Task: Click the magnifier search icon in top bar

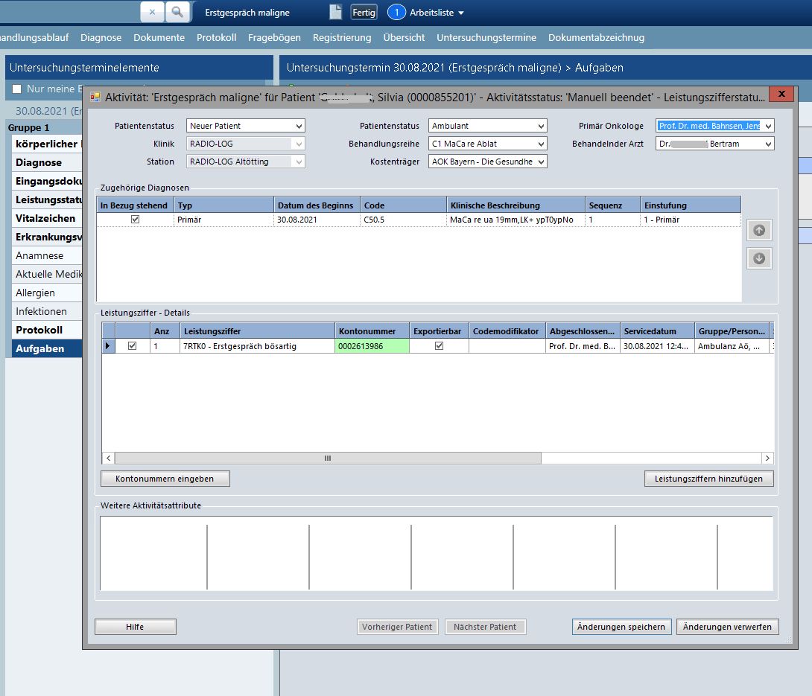Action: pos(177,12)
